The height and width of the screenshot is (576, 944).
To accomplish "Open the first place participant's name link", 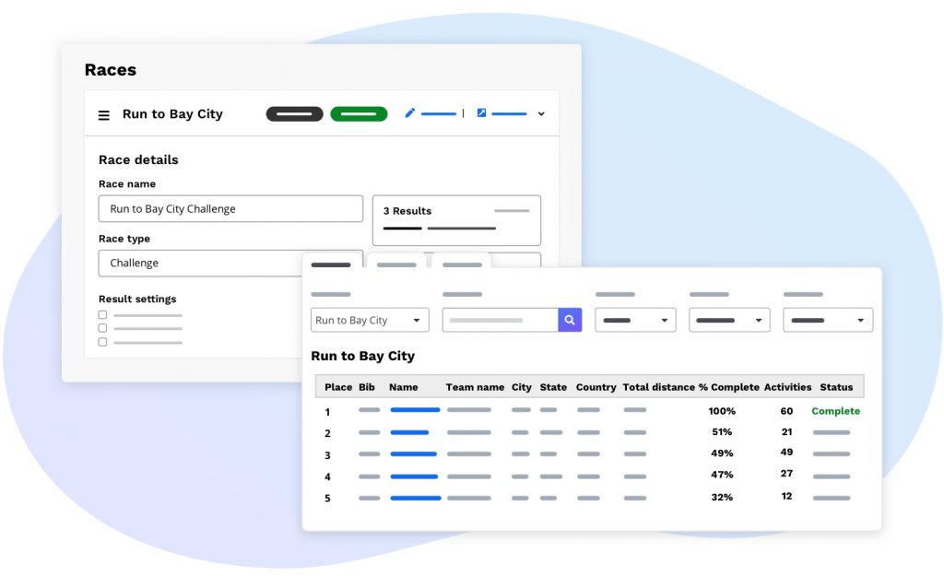I will pyautogui.click(x=415, y=410).
